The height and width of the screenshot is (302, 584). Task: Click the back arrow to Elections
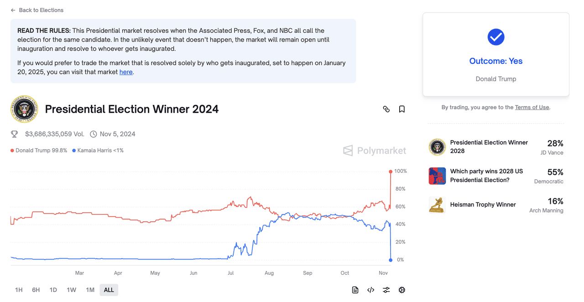coord(13,10)
